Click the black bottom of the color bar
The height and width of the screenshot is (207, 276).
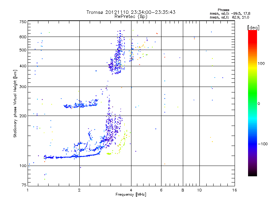click(x=253, y=174)
